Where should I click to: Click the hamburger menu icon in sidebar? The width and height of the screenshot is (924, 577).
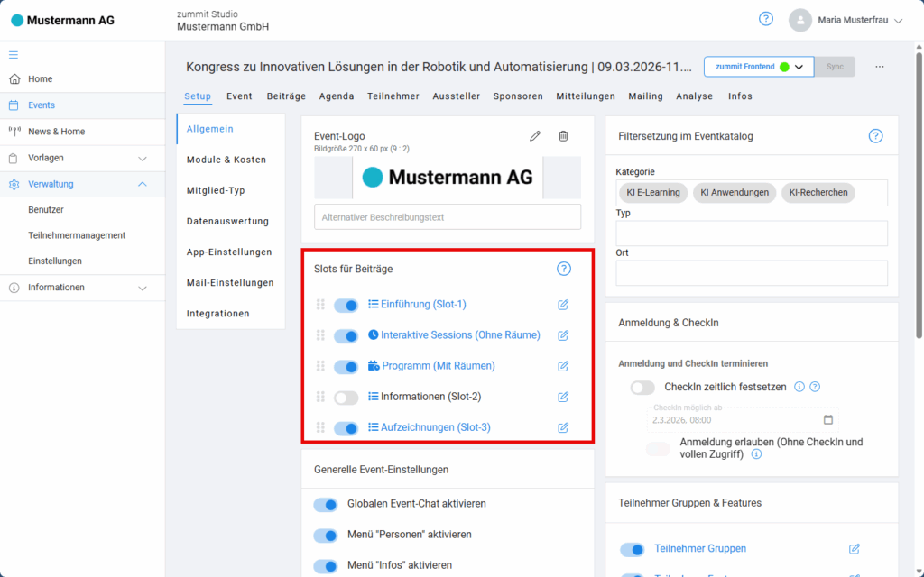14,54
